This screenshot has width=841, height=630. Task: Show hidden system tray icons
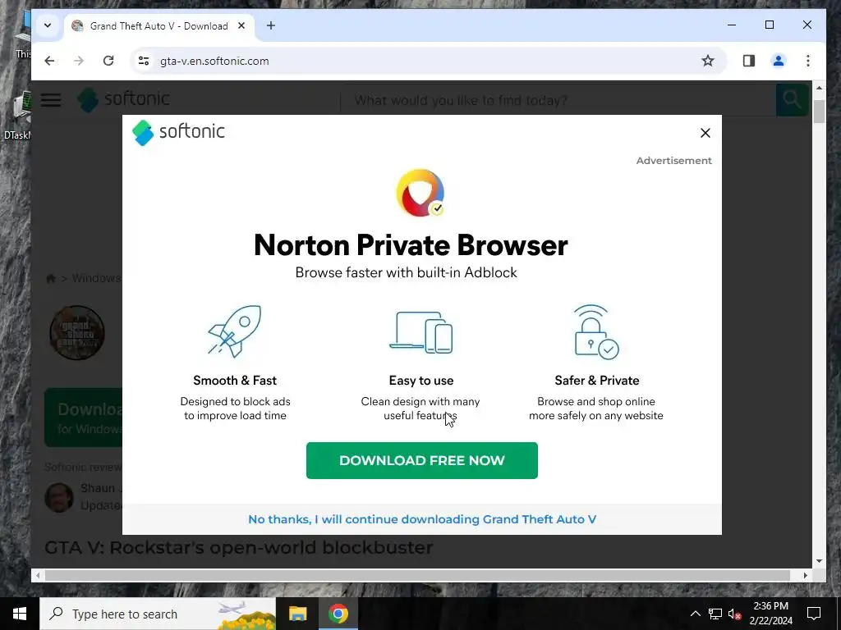pos(695,614)
